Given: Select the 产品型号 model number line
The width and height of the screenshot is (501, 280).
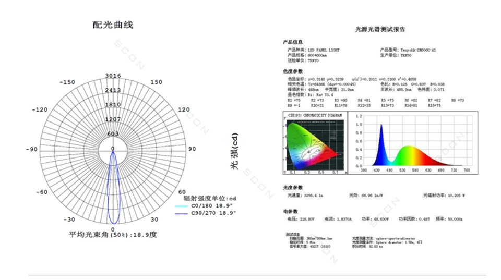Looking at the screenshot, I should (408, 50).
